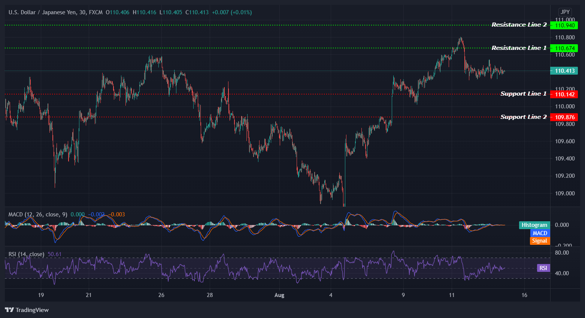Viewport: 585px width, 318px height.
Task: Select the Signal line legend badge
Action: [x=540, y=240]
